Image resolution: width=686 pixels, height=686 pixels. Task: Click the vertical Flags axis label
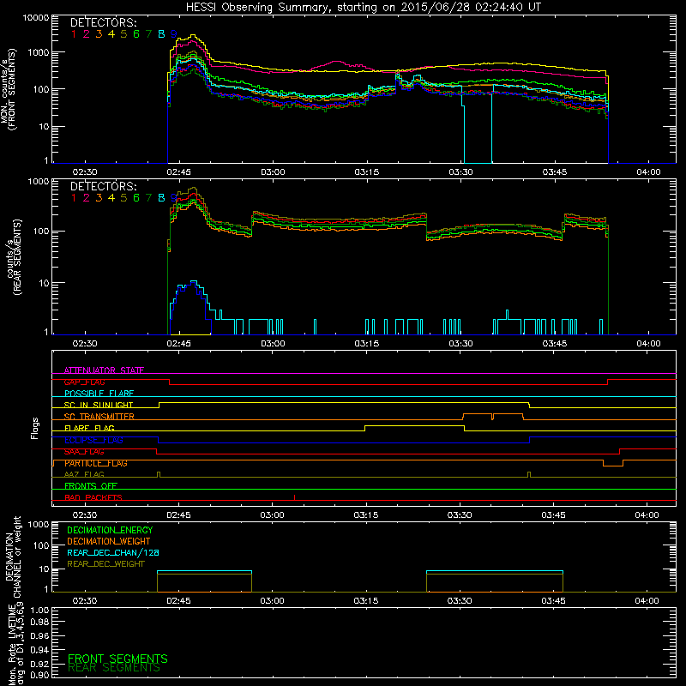click(35, 428)
